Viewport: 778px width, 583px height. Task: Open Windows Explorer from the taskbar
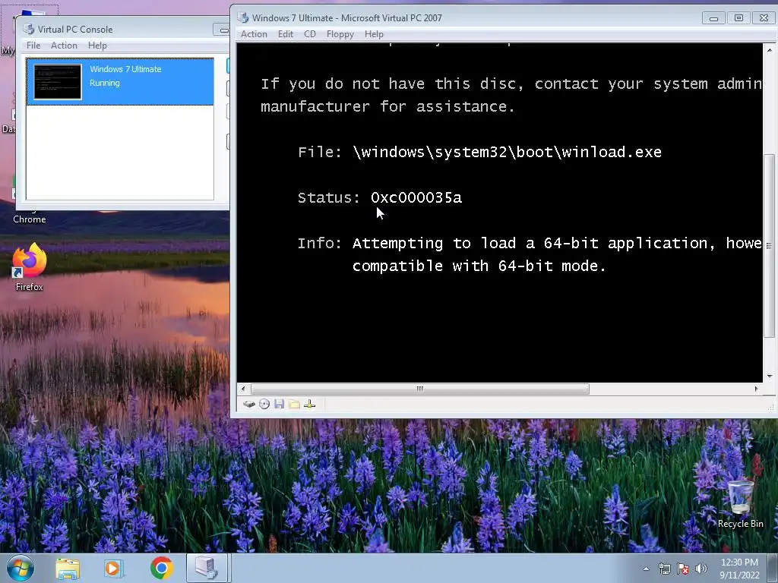pyautogui.click(x=68, y=568)
